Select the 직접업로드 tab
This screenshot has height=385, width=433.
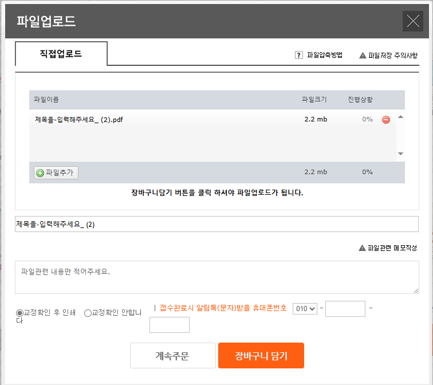(x=61, y=54)
